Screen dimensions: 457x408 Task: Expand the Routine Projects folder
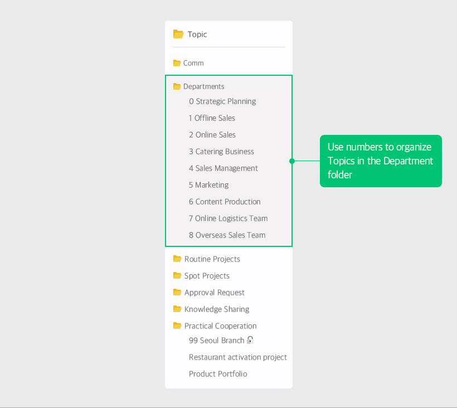click(x=212, y=259)
